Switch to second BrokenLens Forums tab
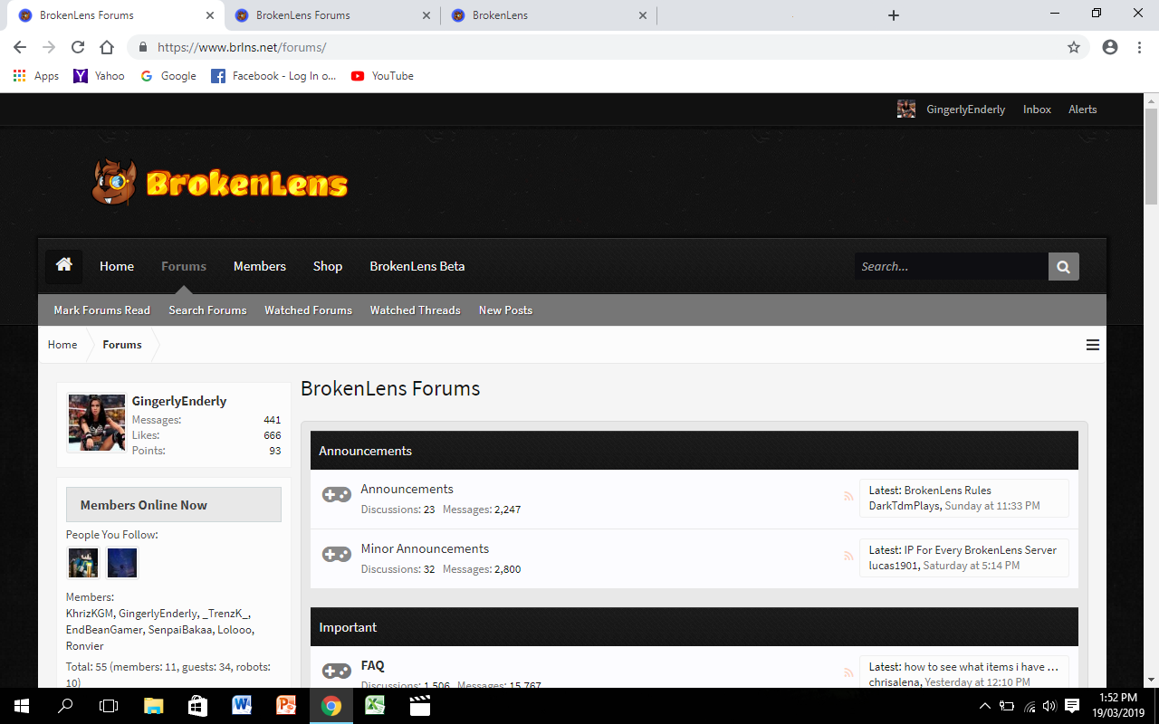This screenshot has height=724, width=1159. [331, 15]
